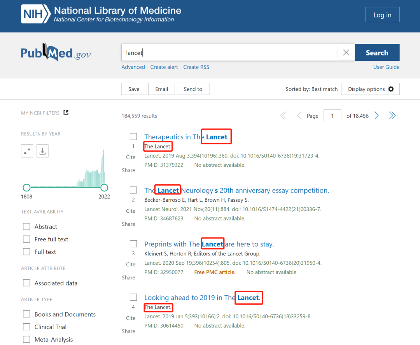420x345 pixels.
Task: Check the Clinical Trial article type filter
Action: [x=26, y=327]
